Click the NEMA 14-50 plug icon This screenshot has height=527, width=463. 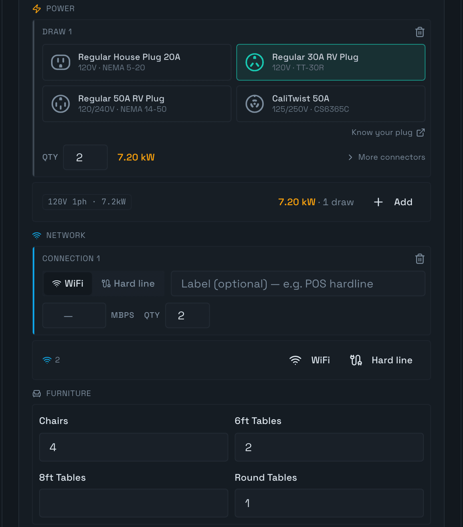click(61, 104)
